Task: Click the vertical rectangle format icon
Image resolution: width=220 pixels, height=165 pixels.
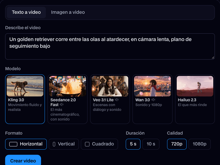Action: [54, 144]
